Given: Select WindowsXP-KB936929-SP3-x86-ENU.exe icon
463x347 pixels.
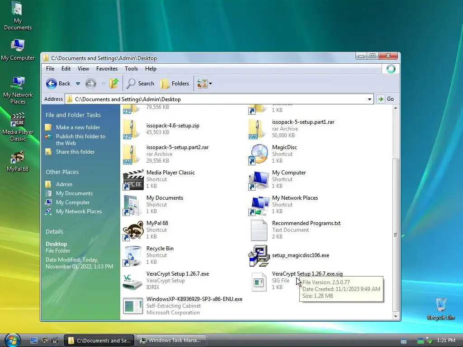Looking at the screenshot, I should pyautogui.click(x=133, y=306).
